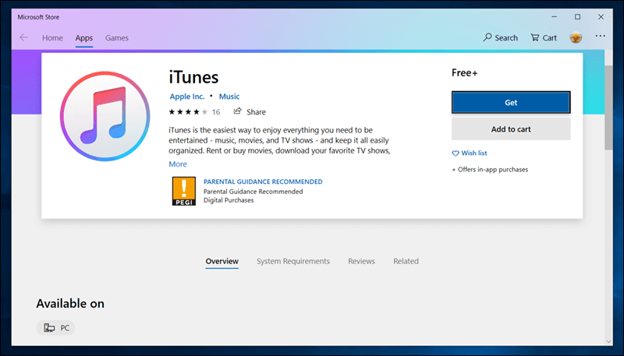
Task: Expand the description with More
Action: point(178,164)
